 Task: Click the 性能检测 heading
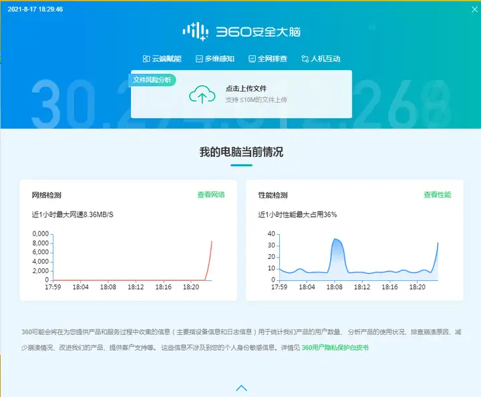(273, 195)
